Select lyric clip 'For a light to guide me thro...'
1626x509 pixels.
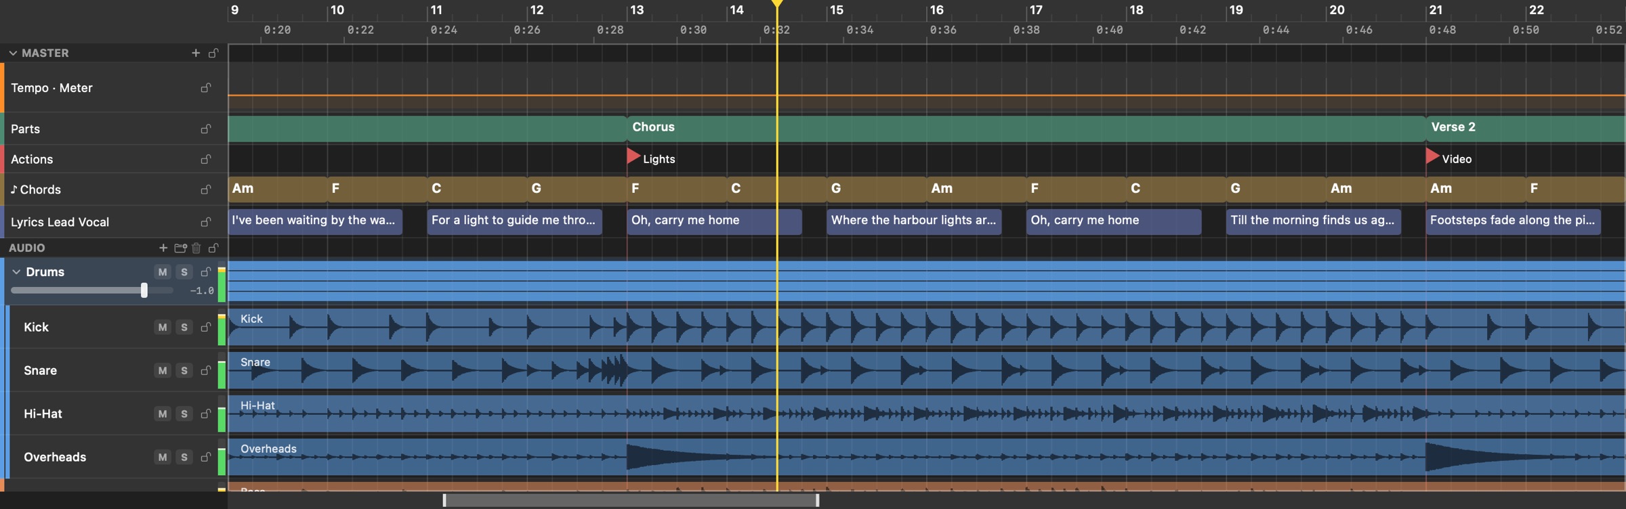pos(514,221)
